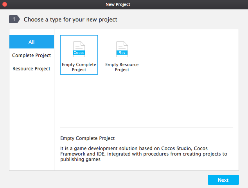Select the Cocos Empty Complete Project icon
Image resolution: width=248 pixels, height=188 pixels.
79,49
